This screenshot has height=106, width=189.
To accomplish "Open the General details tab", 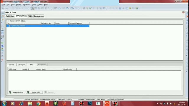I will pos(11,65).
